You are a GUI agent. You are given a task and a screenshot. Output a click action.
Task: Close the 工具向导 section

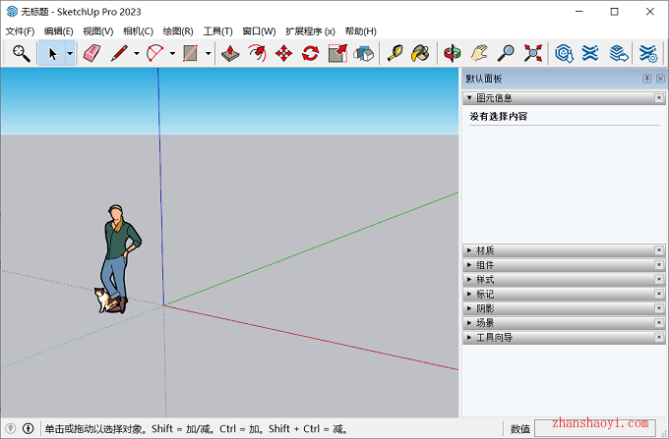pyautogui.click(x=659, y=337)
